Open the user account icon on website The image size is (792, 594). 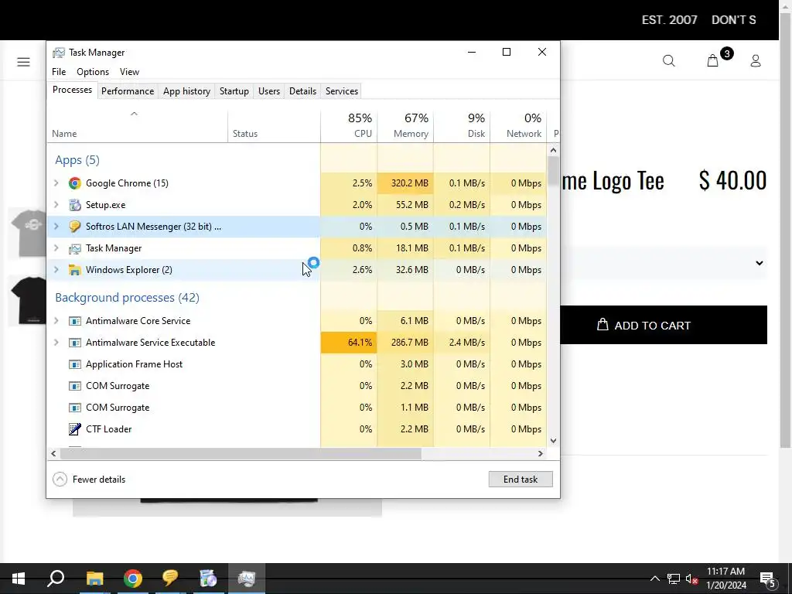click(756, 61)
